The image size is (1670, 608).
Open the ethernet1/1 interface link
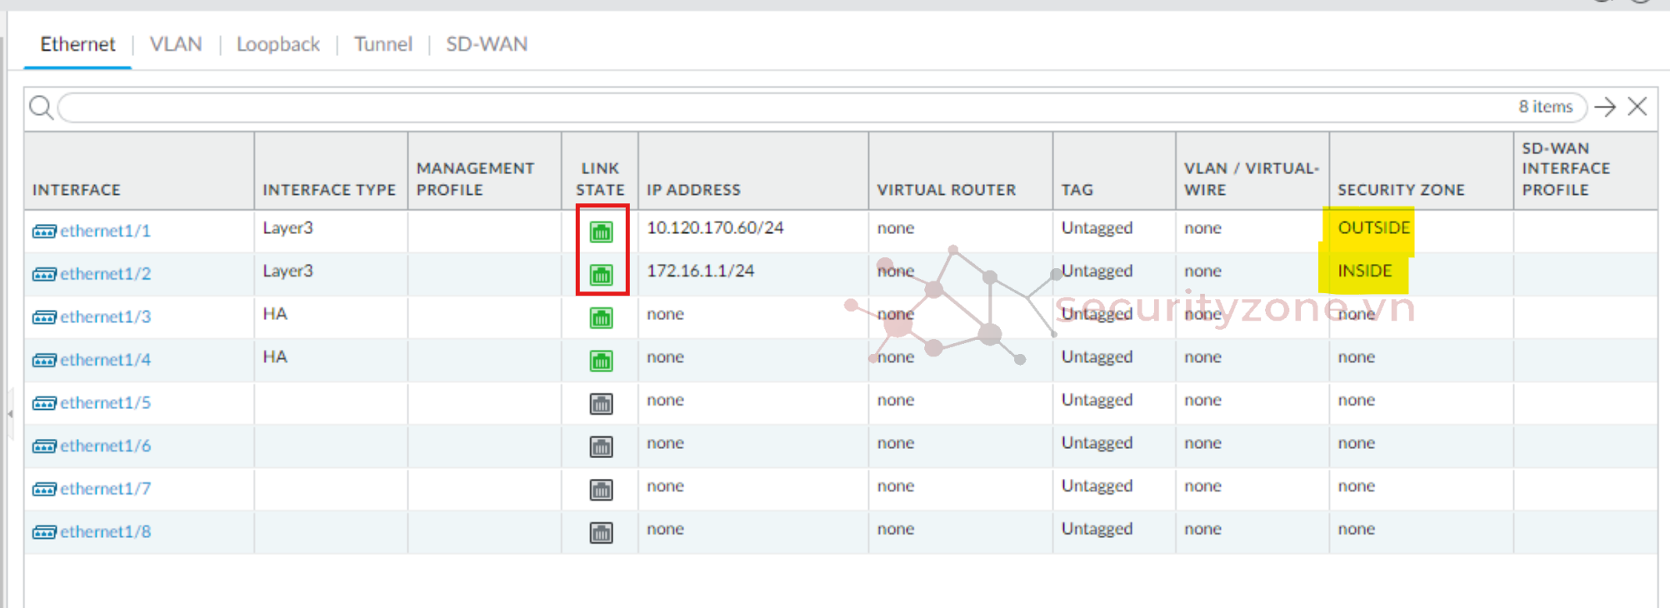pyautogui.click(x=105, y=231)
